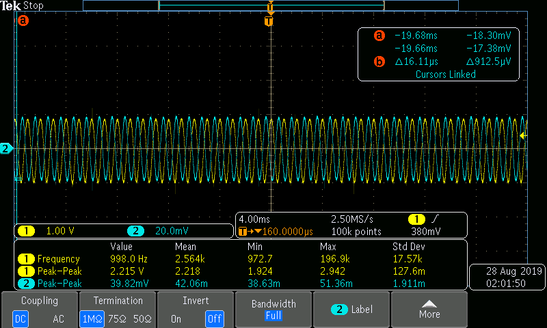547x328 pixels.
Task: Click the rising edge trigger slope icon
Action: click(x=435, y=219)
